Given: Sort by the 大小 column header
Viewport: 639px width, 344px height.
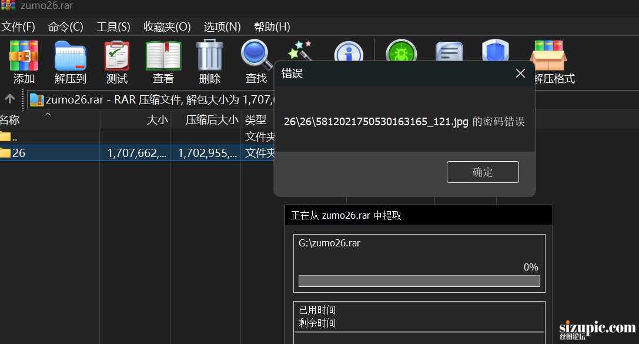Looking at the screenshot, I should tap(156, 119).
